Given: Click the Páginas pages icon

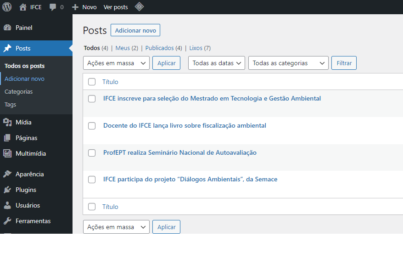Looking at the screenshot, I should pos(7,138).
